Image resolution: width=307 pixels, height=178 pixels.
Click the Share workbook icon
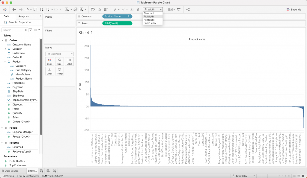188,10
